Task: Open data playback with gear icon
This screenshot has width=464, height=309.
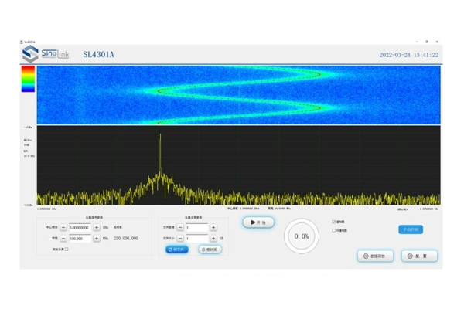Action: tap(377, 256)
